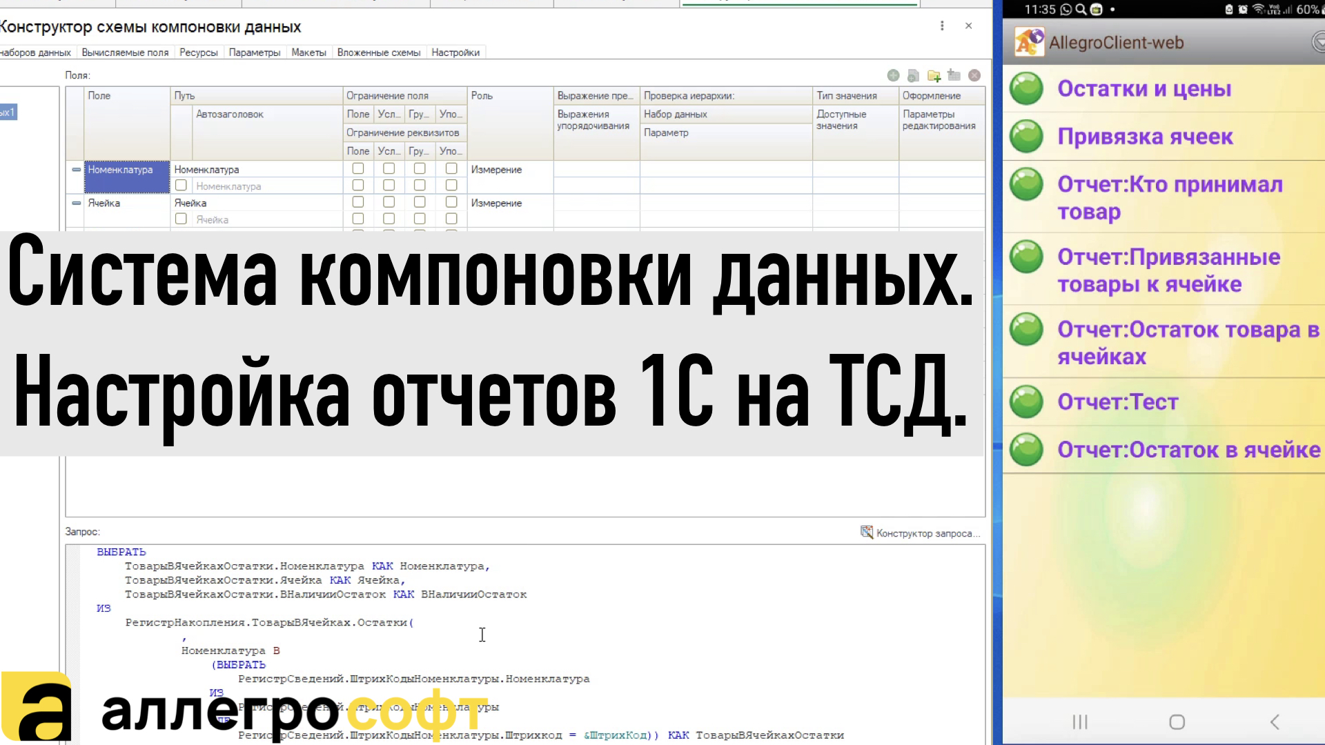The width and height of the screenshot is (1325, 745).
Task: Switch to the Вычисляемые поля tab
Action: (125, 52)
